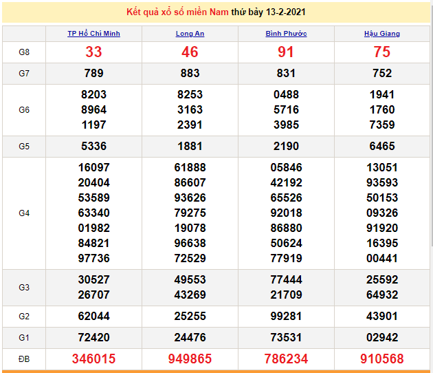The height and width of the screenshot is (373, 433).
Task: Open the Hậu Giang results link
Action: (382, 34)
